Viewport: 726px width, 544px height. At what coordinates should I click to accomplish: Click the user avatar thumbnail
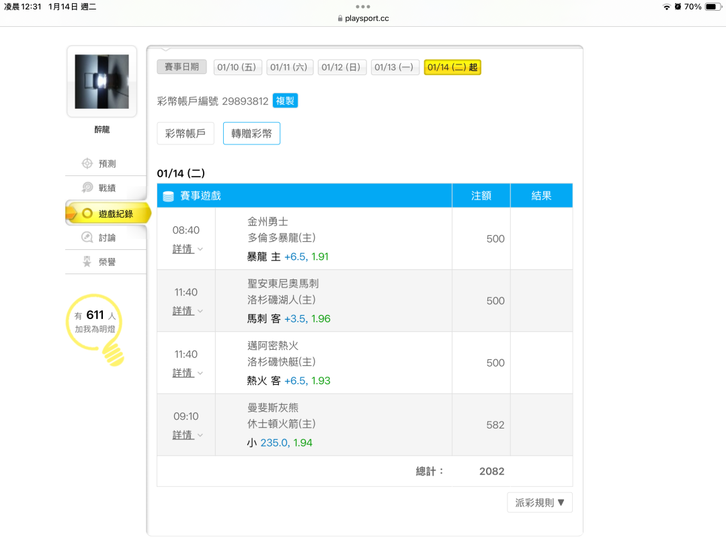(x=102, y=81)
